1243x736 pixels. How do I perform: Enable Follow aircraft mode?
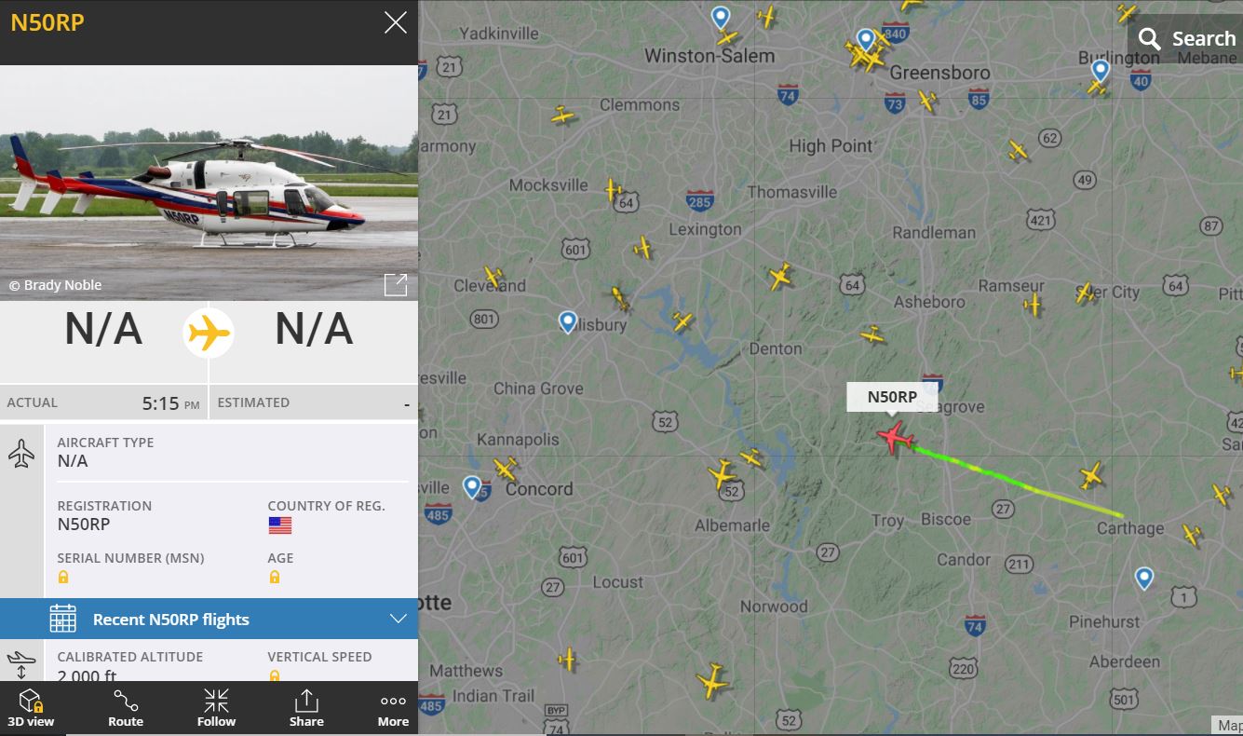coord(216,708)
